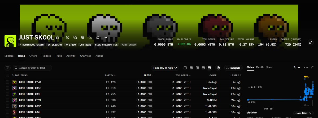
Task: Check the select-all items checkbox
Action: (7, 75)
